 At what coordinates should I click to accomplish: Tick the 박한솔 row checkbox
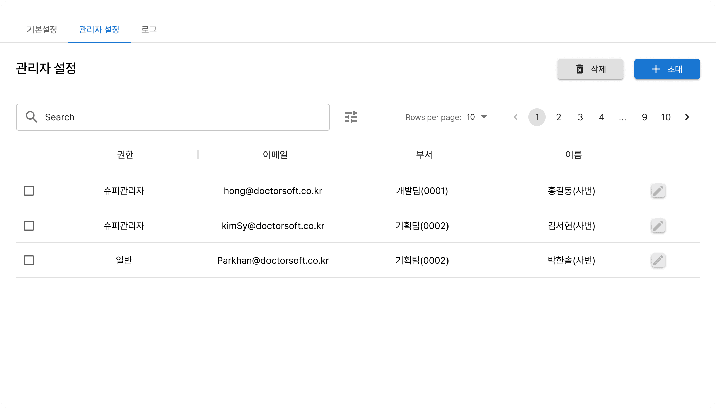(x=29, y=260)
